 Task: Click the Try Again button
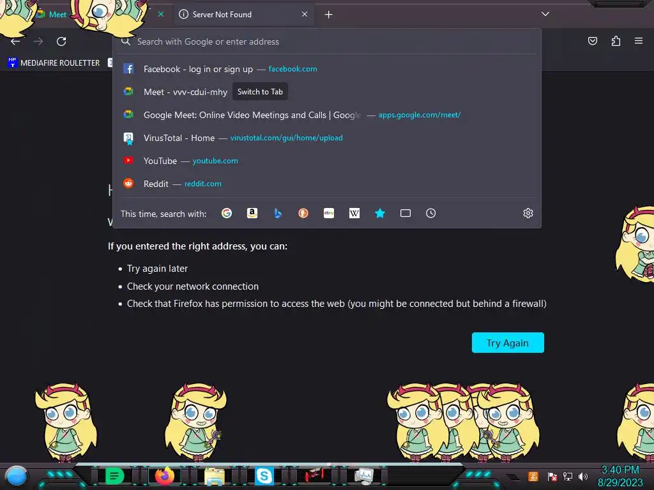tap(508, 343)
